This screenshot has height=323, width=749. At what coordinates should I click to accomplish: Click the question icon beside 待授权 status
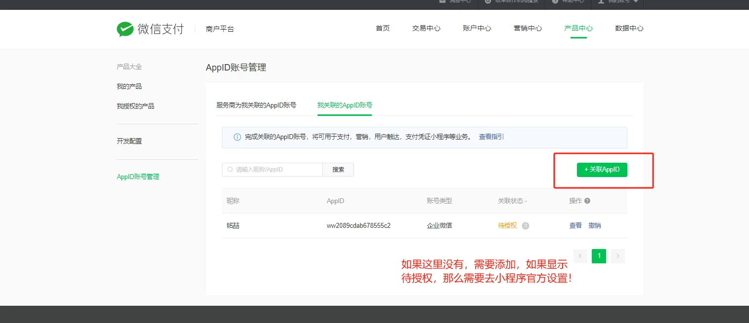click(x=525, y=225)
